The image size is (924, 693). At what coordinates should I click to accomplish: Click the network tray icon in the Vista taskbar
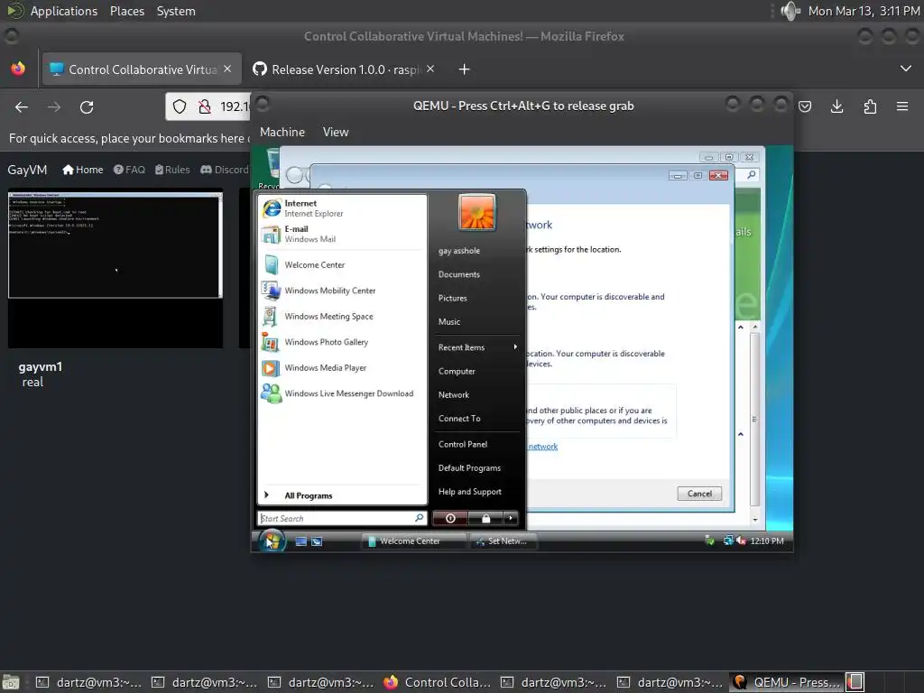(728, 541)
